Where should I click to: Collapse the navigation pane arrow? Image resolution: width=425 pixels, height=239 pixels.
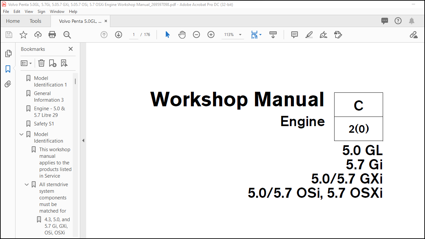(83, 141)
